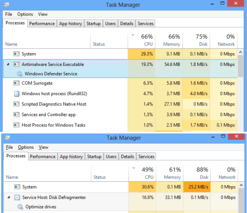This screenshot has height=213, width=247.
Task: Click the scrollbar thumb in top Task Manager
Action: [x=240, y=66]
